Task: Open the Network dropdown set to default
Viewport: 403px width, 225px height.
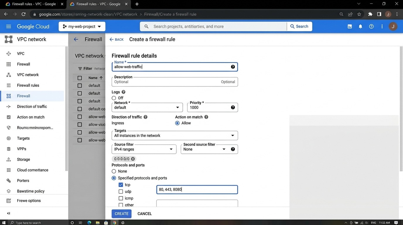Action: [147, 108]
